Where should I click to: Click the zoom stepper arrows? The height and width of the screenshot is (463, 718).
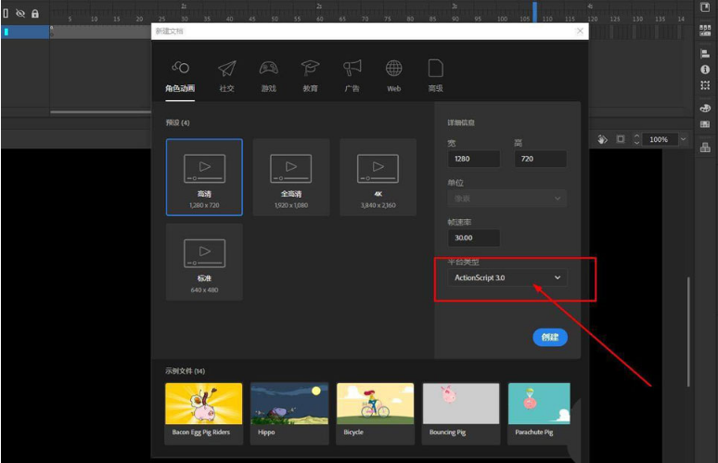tap(636, 139)
